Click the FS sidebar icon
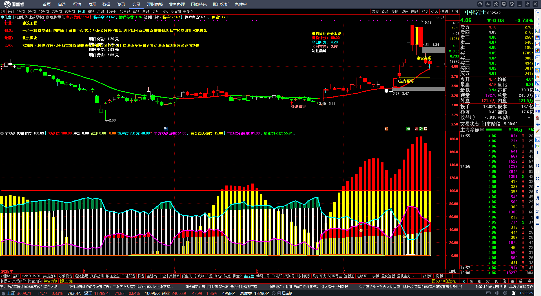The image size is (541, 296). click(x=538, y=140)
